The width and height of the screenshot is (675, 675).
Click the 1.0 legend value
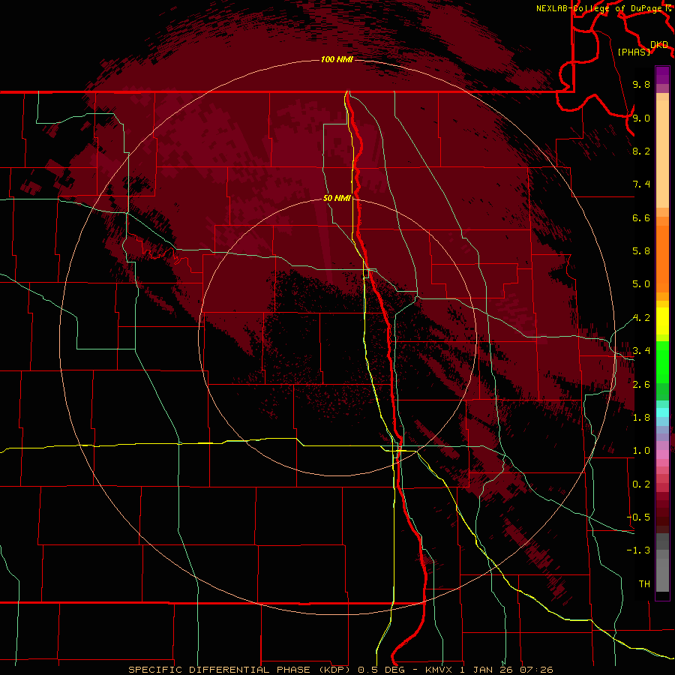(x=641, y=451)
